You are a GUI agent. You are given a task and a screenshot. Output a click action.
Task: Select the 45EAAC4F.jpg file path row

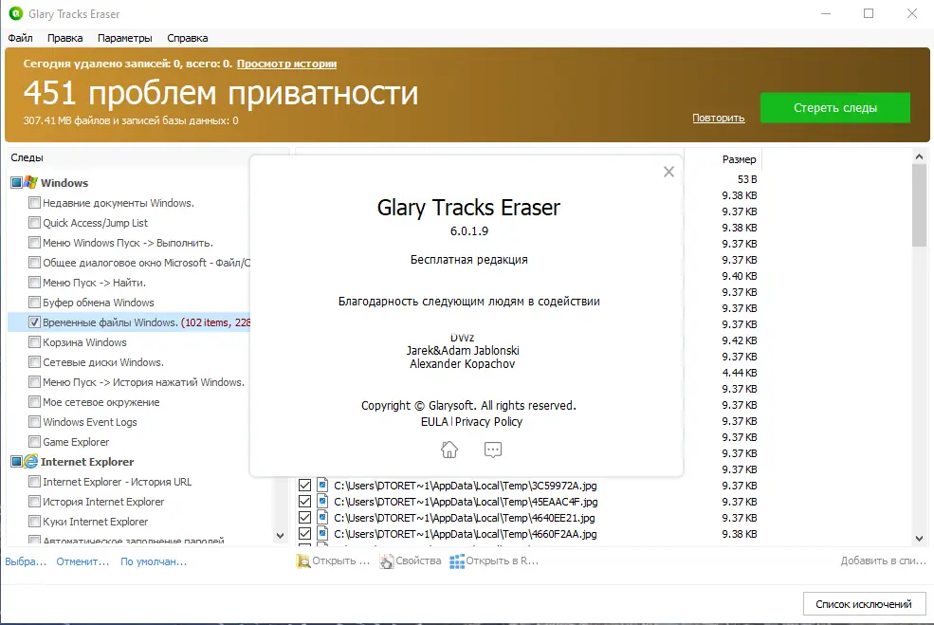coord(466,502)
